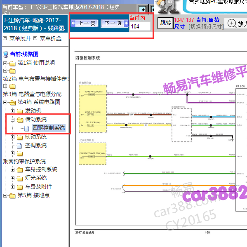Click the page icon of 空调系统
The image size is (247, 247).
point(19,146)
